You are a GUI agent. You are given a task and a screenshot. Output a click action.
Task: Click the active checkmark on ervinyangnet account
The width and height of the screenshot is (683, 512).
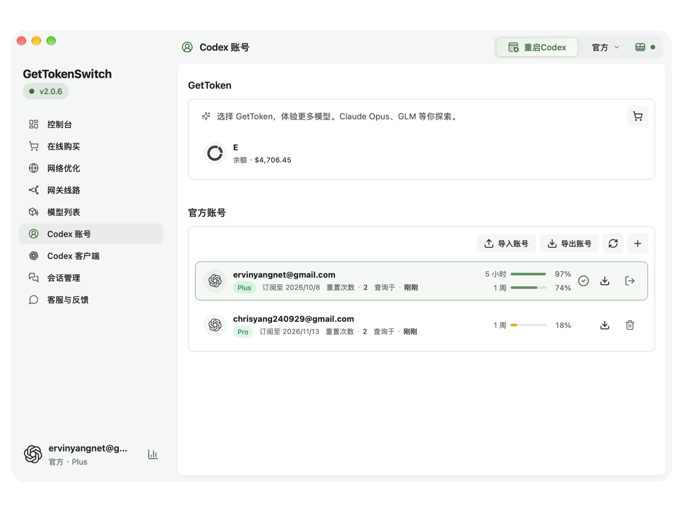point(583,281)
